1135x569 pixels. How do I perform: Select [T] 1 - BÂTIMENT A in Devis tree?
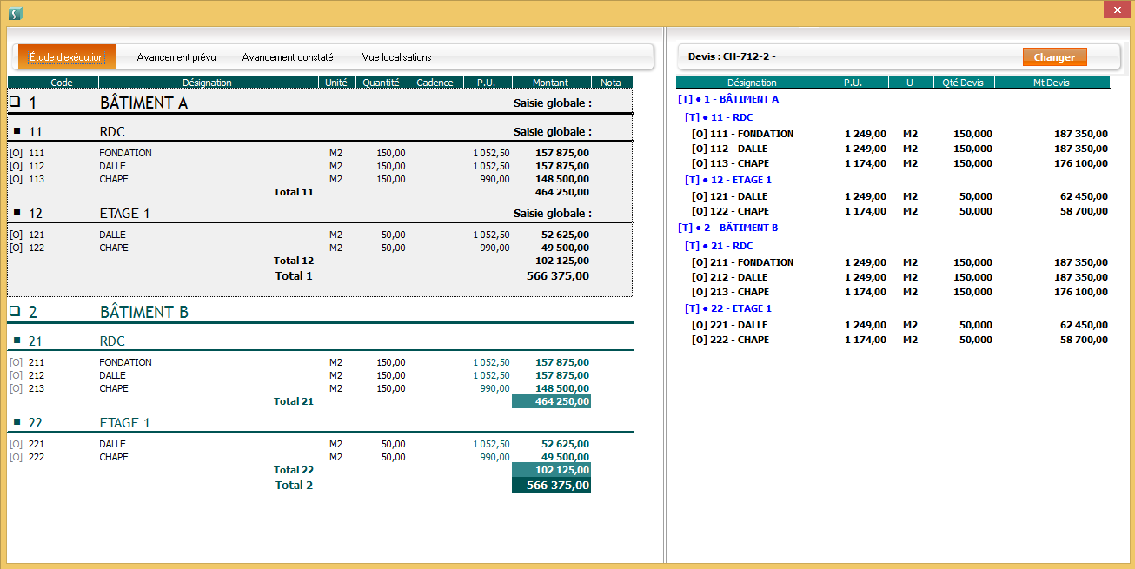pyautogui.click(x=728, y=99)
